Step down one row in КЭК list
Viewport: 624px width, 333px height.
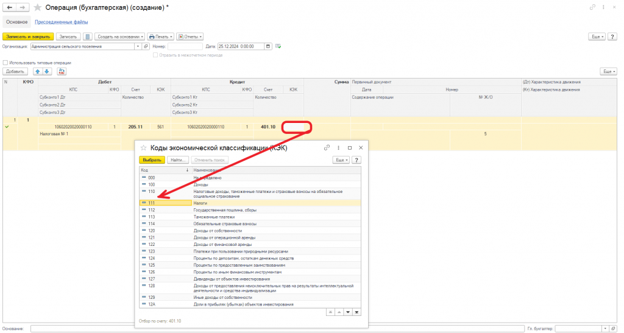click(348, 312)
